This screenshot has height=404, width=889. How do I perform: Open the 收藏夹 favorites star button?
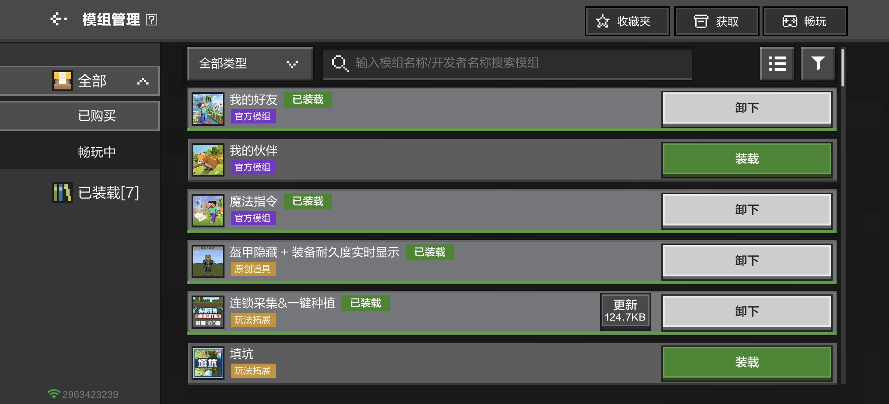pyautogui.click(x=627, y=22)
